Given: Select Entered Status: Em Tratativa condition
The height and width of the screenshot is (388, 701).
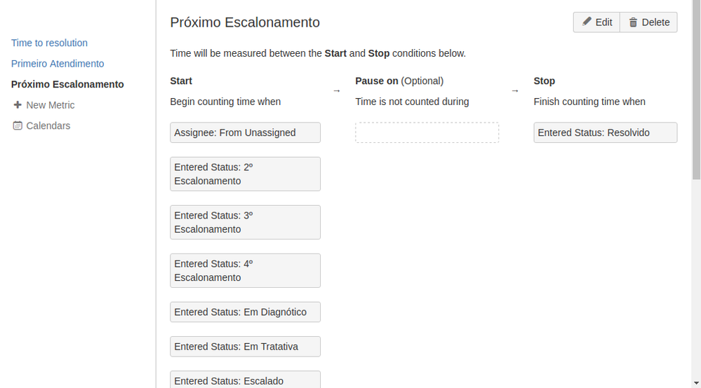Looking at the screenshot, I should click(x=245, y=347).
